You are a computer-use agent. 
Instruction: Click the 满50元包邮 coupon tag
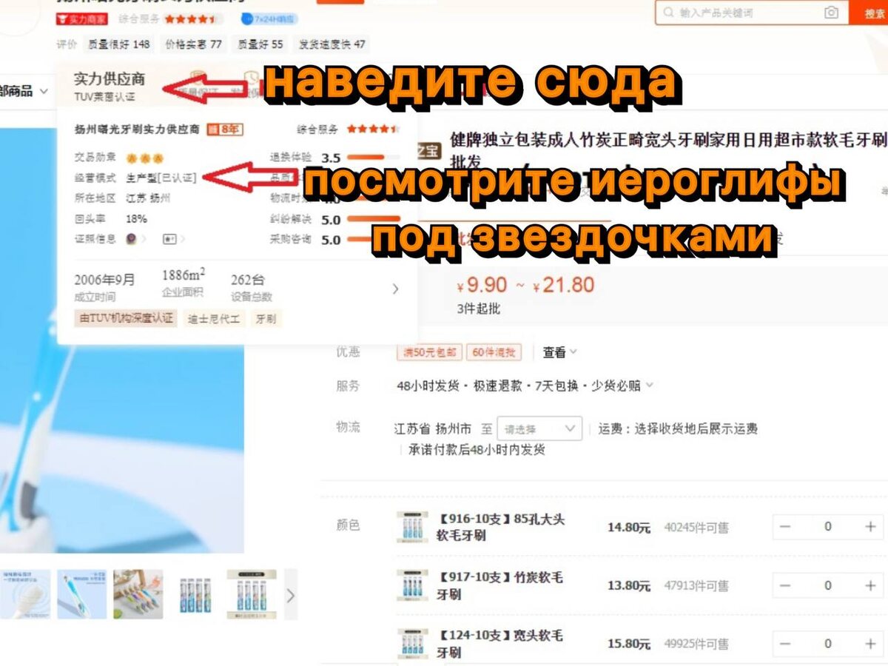coord(429,352)
